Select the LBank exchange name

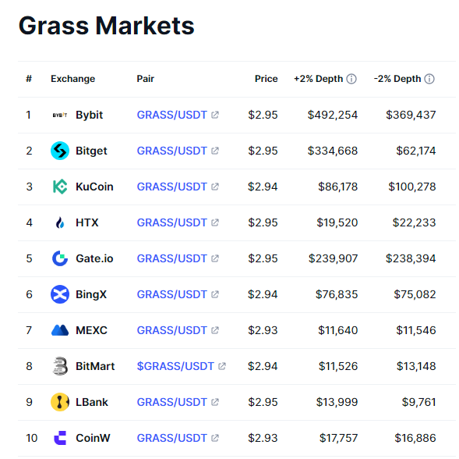point(92,402)
